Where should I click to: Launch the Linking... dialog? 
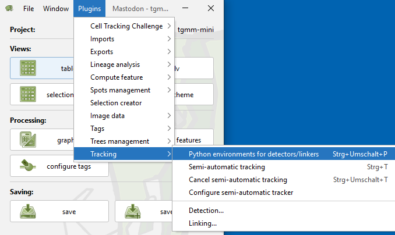click(x=284, y=223)
